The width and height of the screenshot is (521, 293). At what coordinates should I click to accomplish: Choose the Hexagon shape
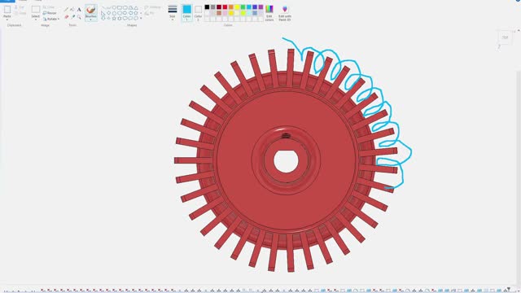click(x=120, y=13)
